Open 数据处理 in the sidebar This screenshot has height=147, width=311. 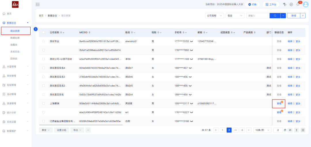coord(15,38)
